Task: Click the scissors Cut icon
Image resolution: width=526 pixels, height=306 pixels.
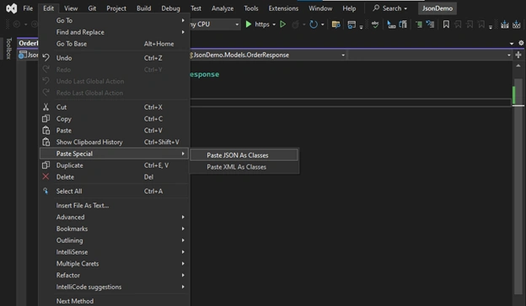Action: 46,107
